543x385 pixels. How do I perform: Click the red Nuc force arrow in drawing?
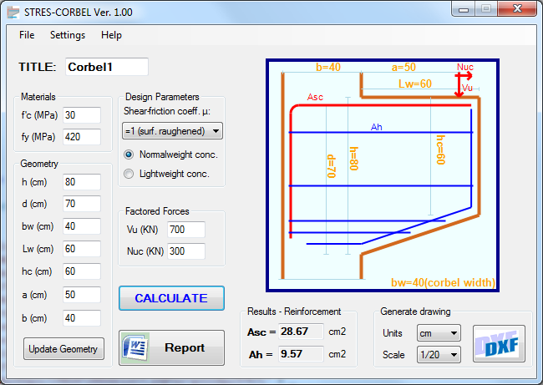[x=464, y=75]
